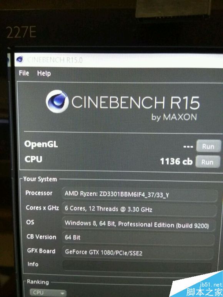The height and width of the screenshot is (297, 223).
Task: Click the OS Windows 8 field
Action: pyautogui.click(x=139, y=224)
